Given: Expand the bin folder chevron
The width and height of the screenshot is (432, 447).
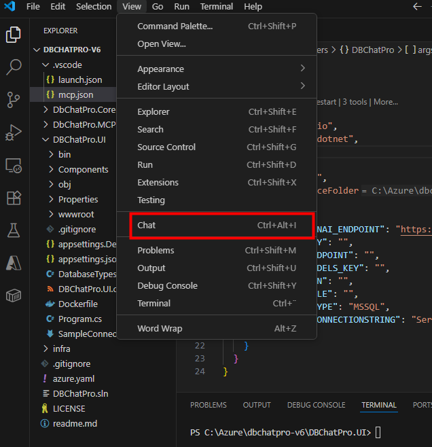Looking at the screenshot, I should (51, 154).
